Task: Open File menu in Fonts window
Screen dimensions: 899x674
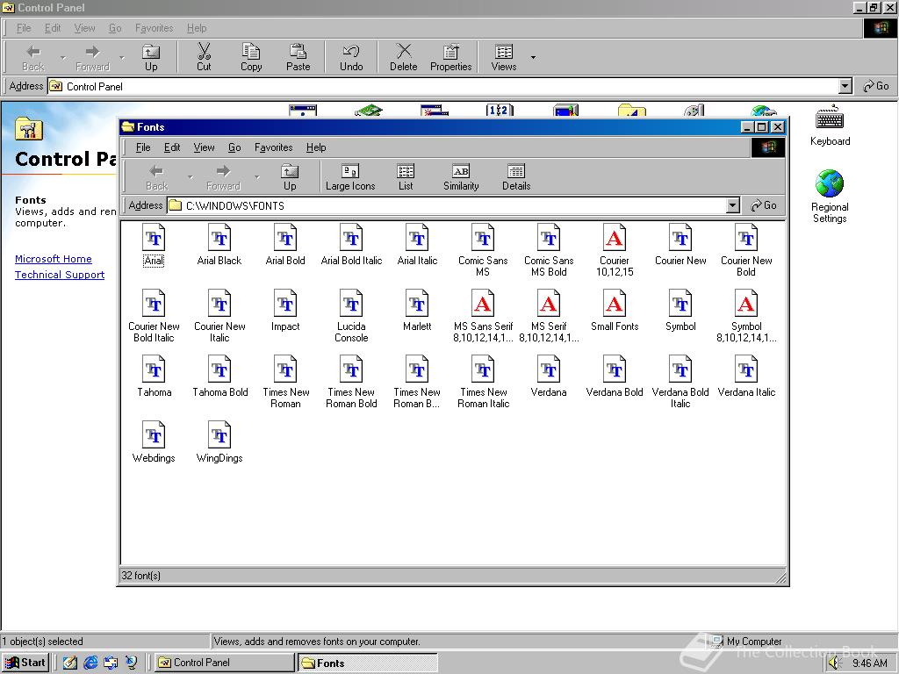Action: pos(143,147)
